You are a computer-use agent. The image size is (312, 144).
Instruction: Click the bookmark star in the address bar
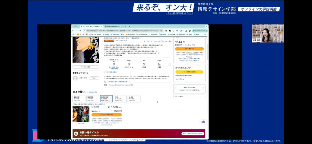click(x=161, y=31)
